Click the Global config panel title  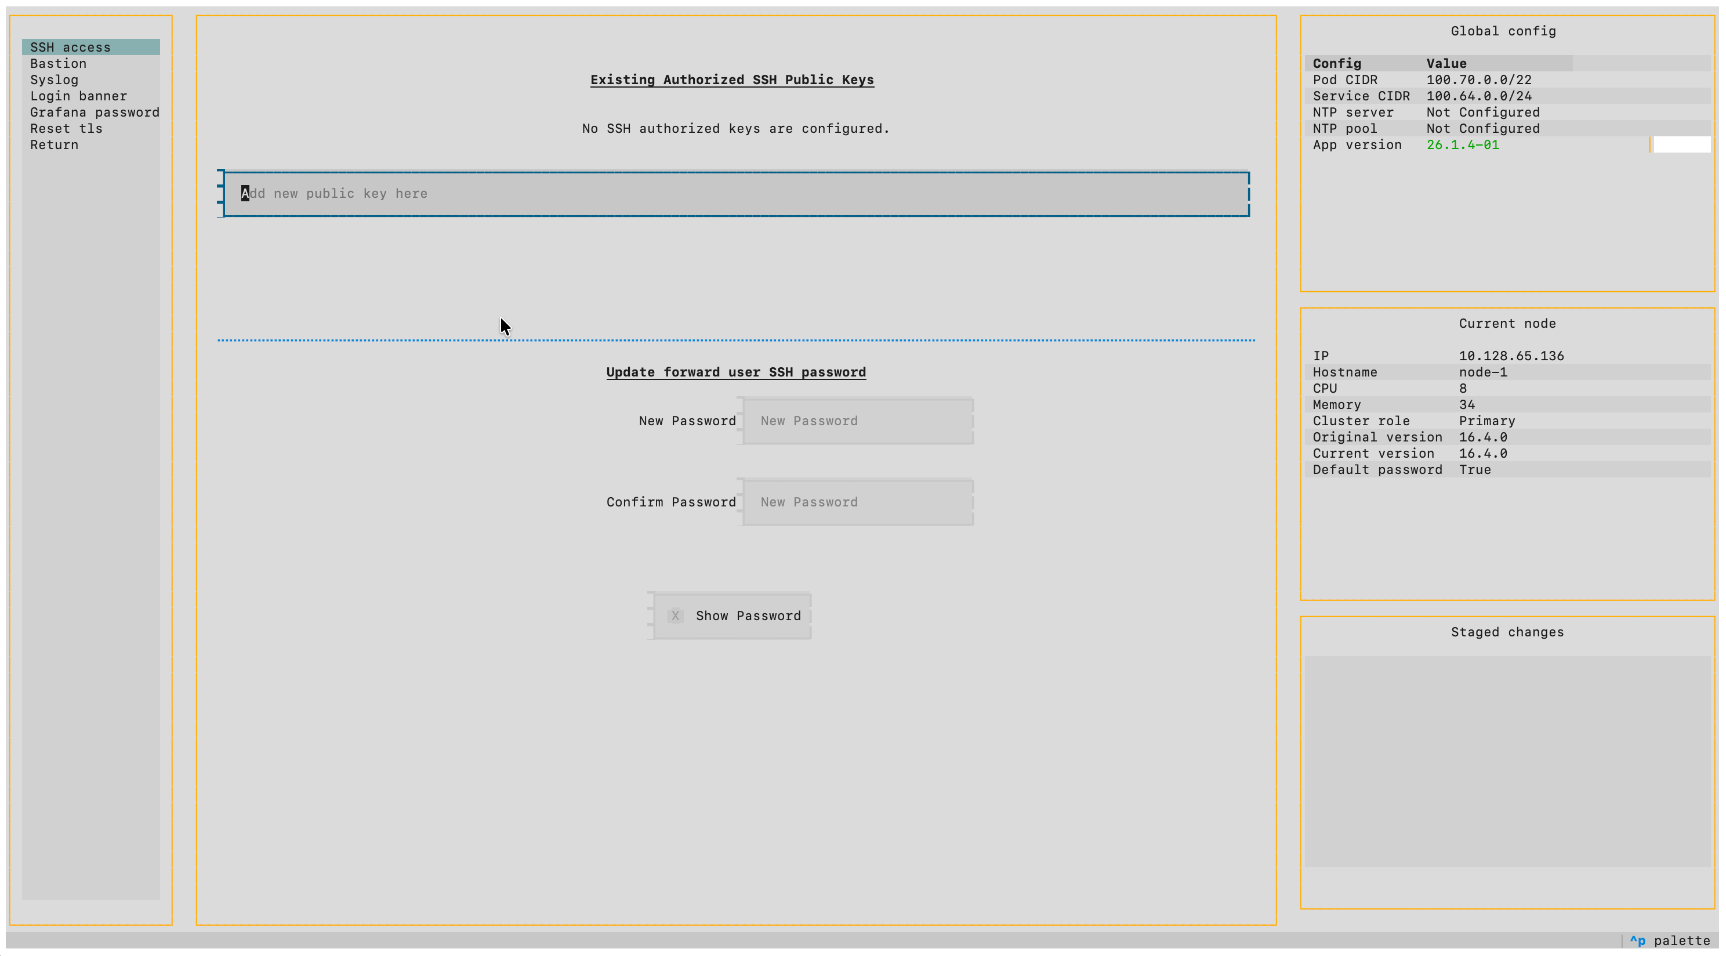(x=1503, y=31)
